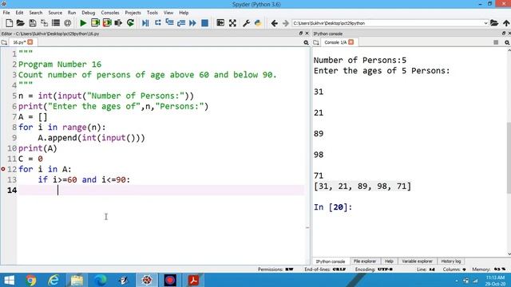Click the console vertical scrollbar
This screenshot has height=287, width=511.
pyautogui.click(x=509, y=158)
